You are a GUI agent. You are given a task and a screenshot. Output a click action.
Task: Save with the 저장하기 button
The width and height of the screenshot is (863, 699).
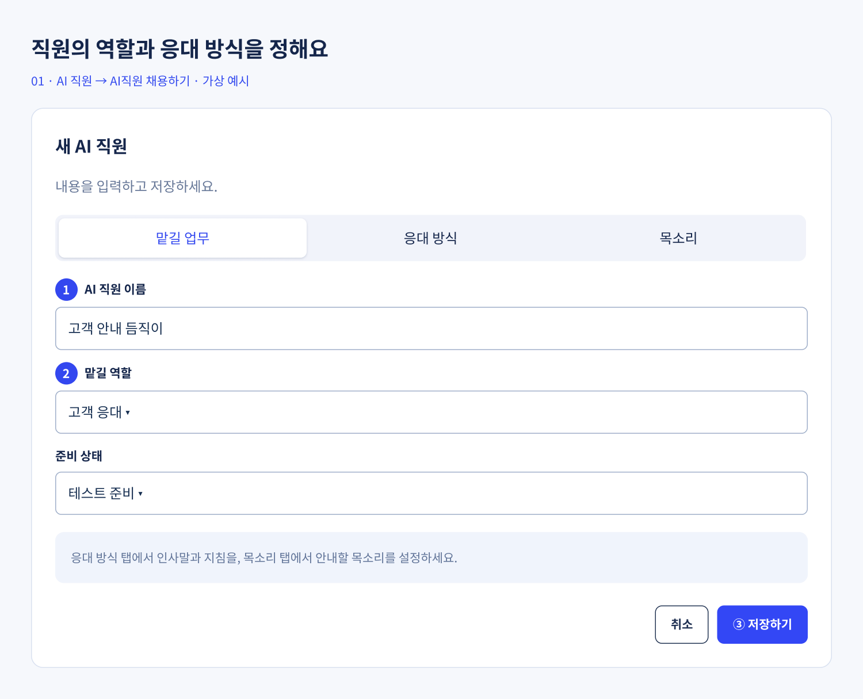point(762,625)
